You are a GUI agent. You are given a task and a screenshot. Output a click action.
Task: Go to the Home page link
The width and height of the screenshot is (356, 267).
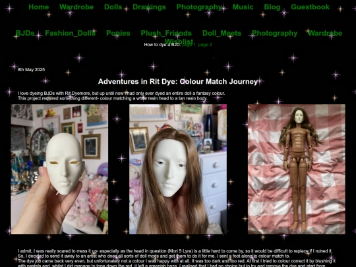tap(39, 7)
